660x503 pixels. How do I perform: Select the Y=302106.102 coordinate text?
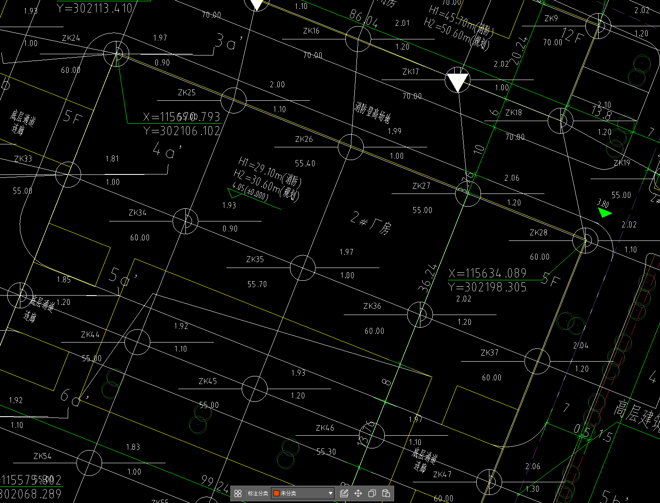point(182,131)
